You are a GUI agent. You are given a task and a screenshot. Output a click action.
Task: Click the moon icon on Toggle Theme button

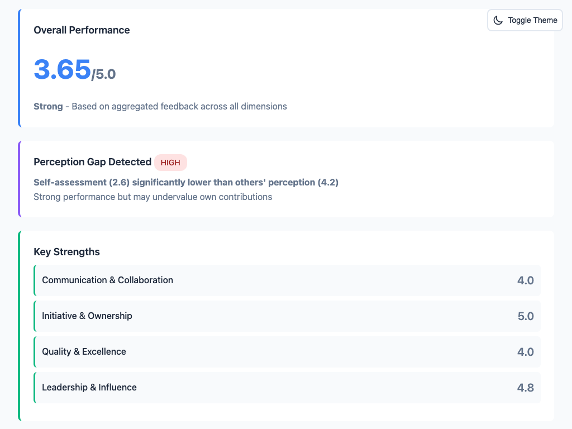(498, 20)
